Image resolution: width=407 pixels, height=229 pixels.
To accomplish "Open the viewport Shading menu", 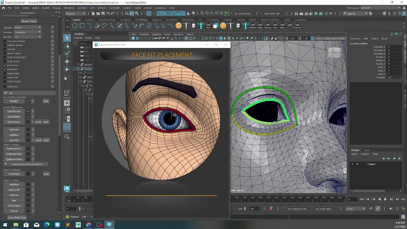I will click(144, 34).
